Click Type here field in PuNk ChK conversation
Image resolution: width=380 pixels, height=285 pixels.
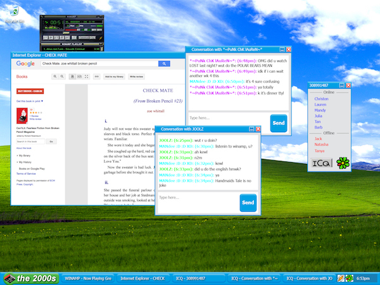(x=229, y=123)
